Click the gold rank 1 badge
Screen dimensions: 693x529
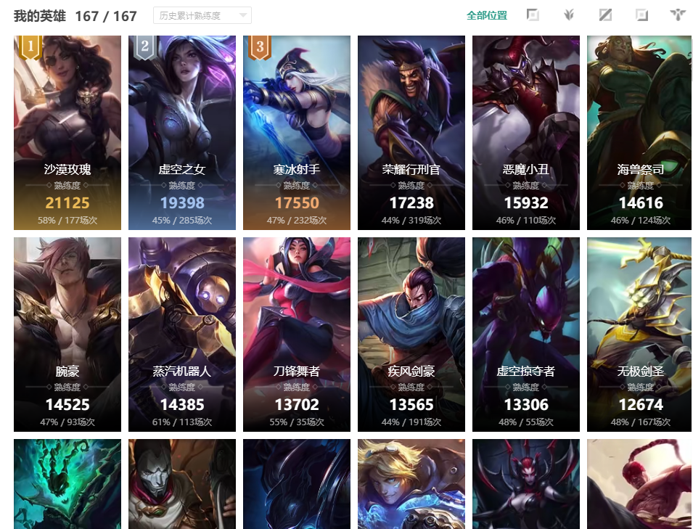coord(30,46)
